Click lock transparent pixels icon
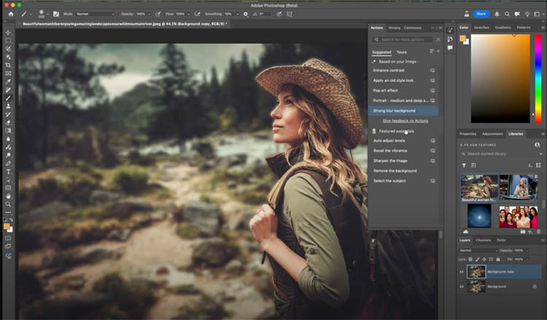Screen dimensions: 547x320 coord(470,259)
